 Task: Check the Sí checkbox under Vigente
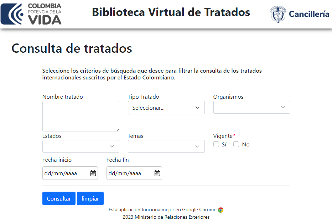[x=216, y=144]
